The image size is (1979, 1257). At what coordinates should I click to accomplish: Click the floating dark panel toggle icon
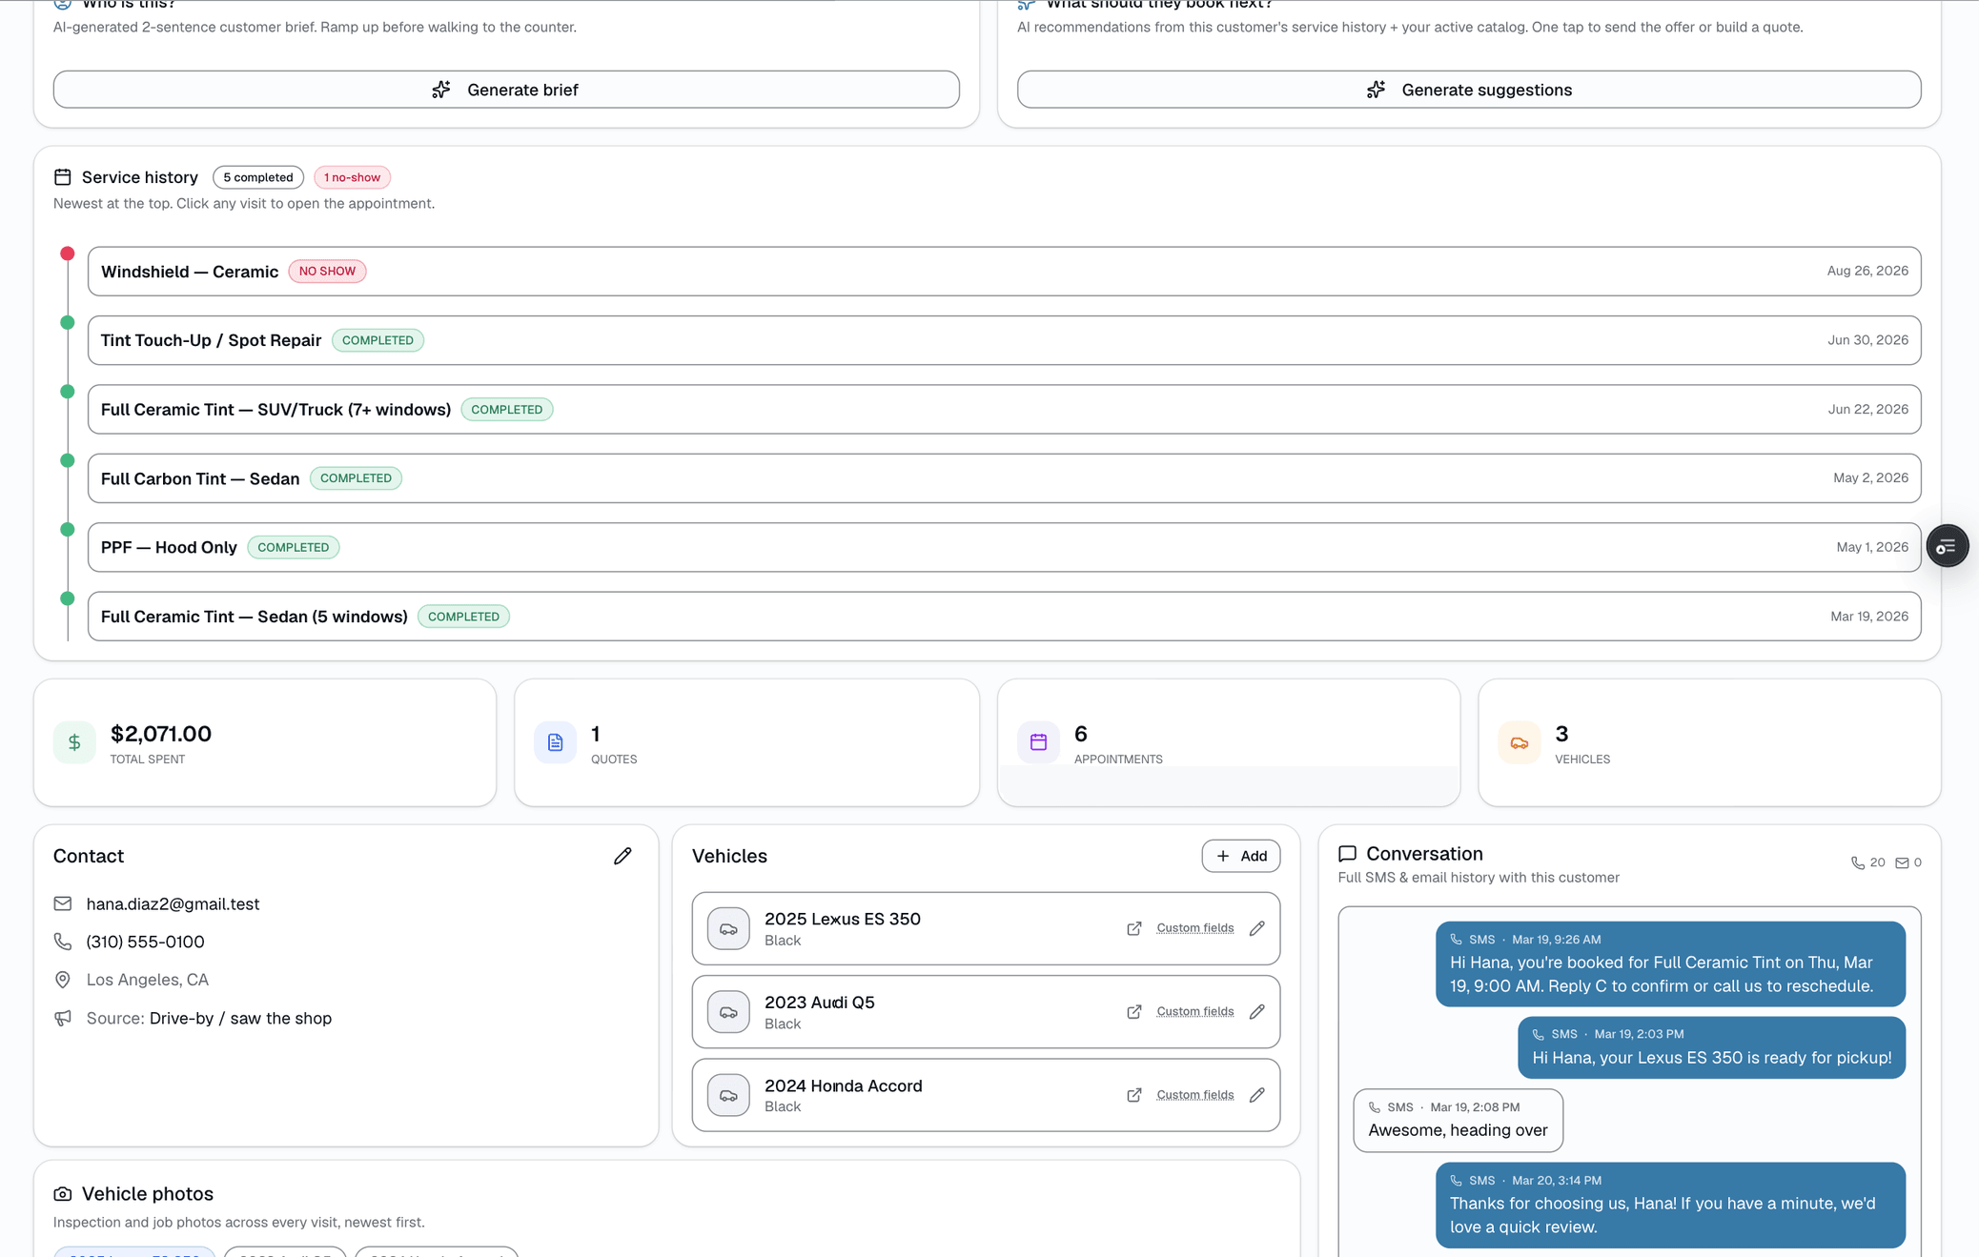click(x=1947, y=546)
